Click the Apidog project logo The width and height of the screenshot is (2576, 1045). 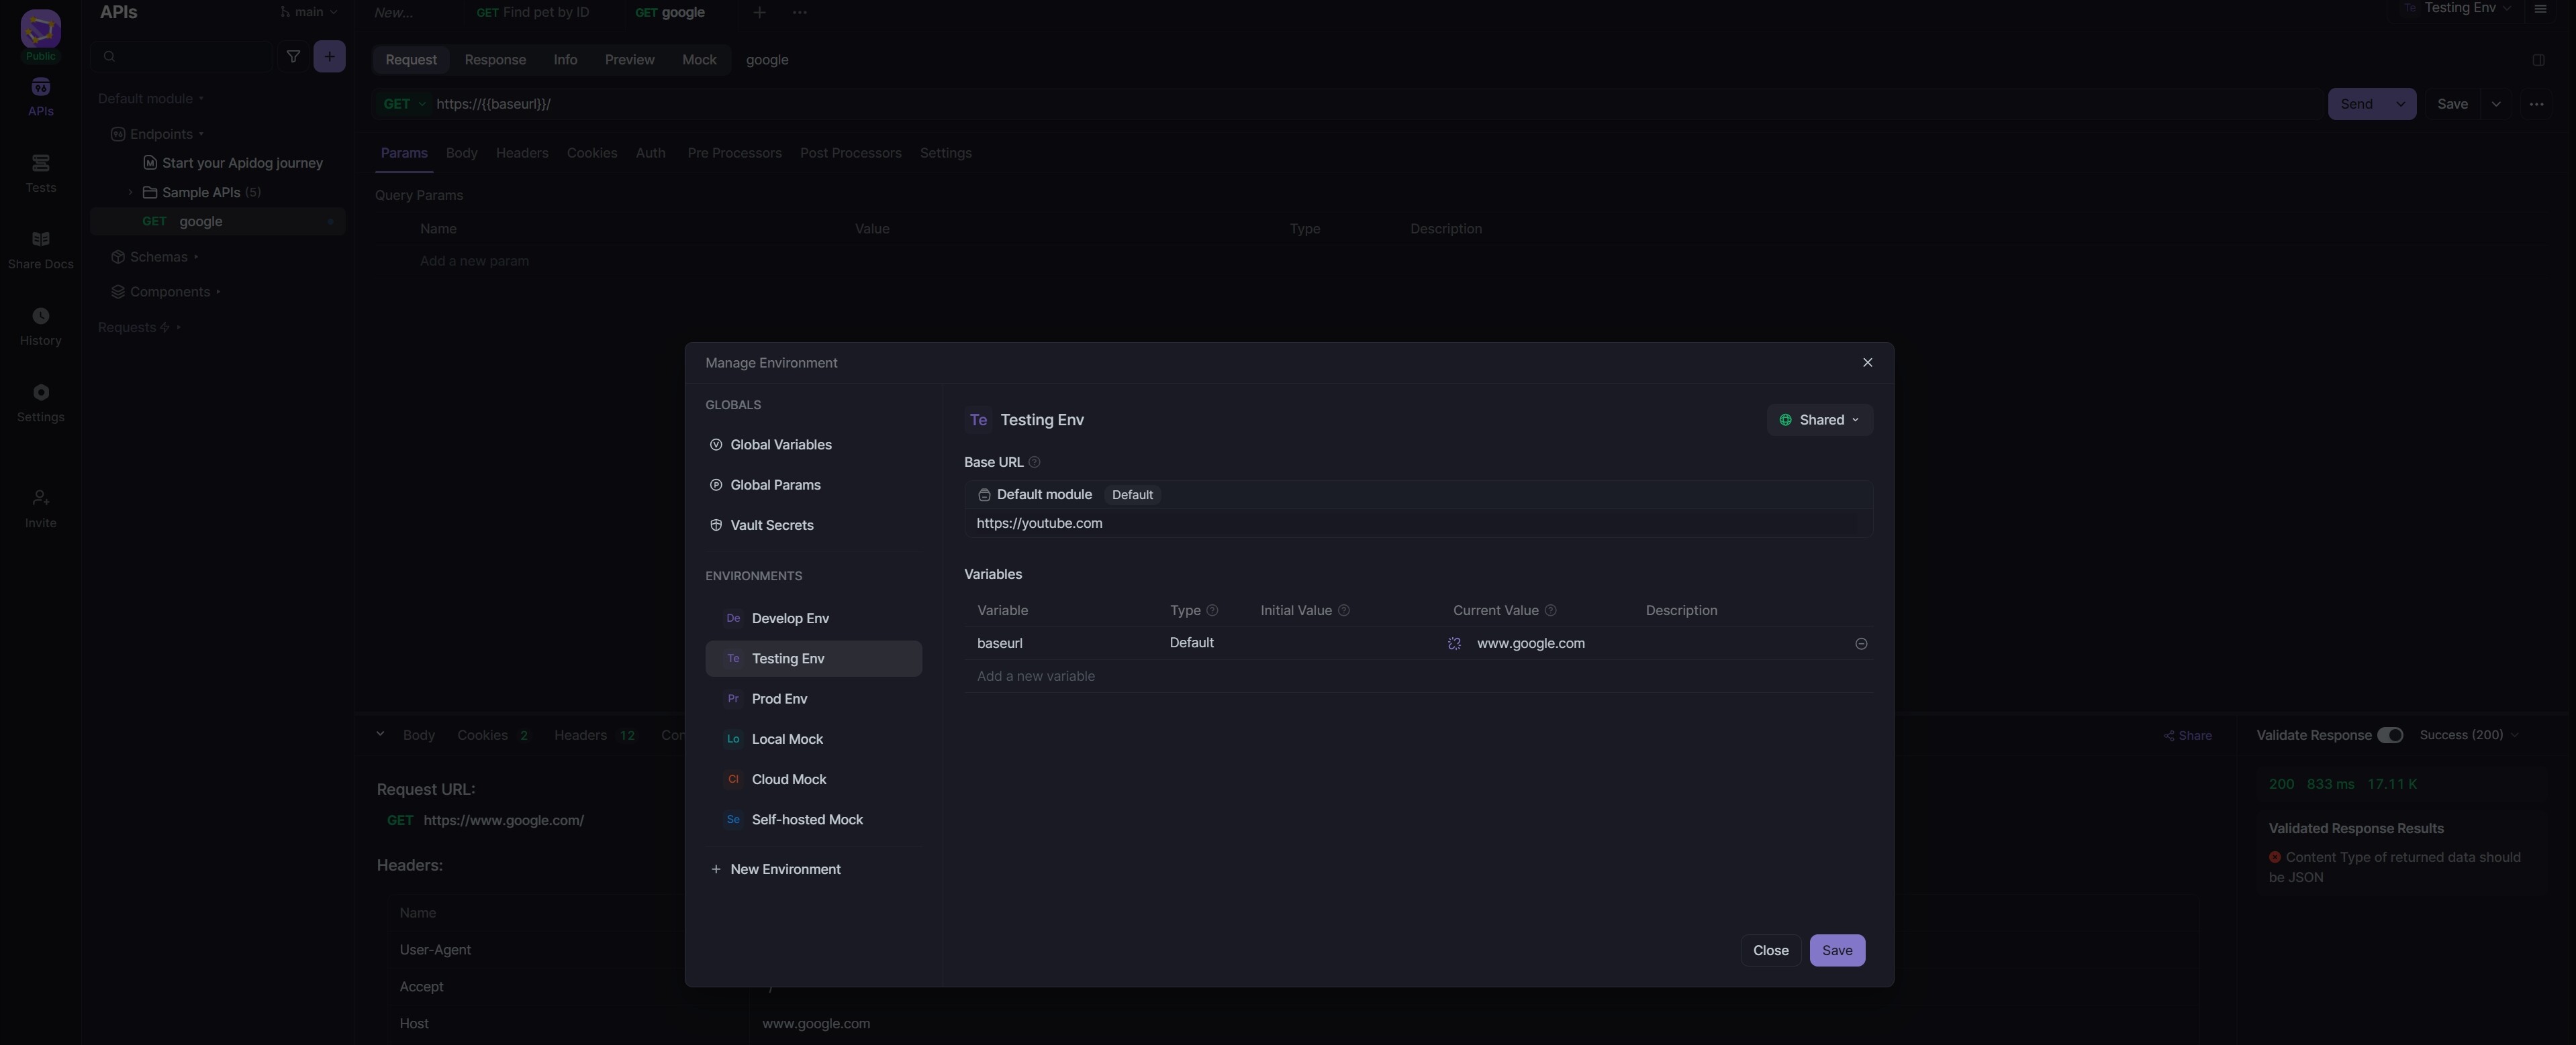coord(40,29)
